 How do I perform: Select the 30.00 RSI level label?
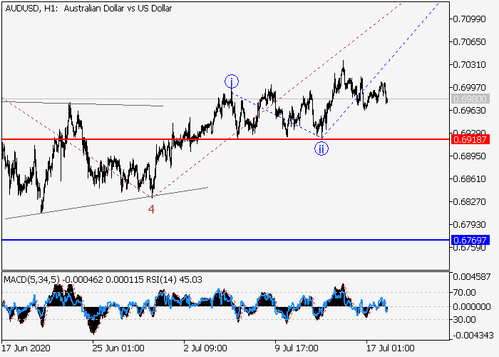464,319
